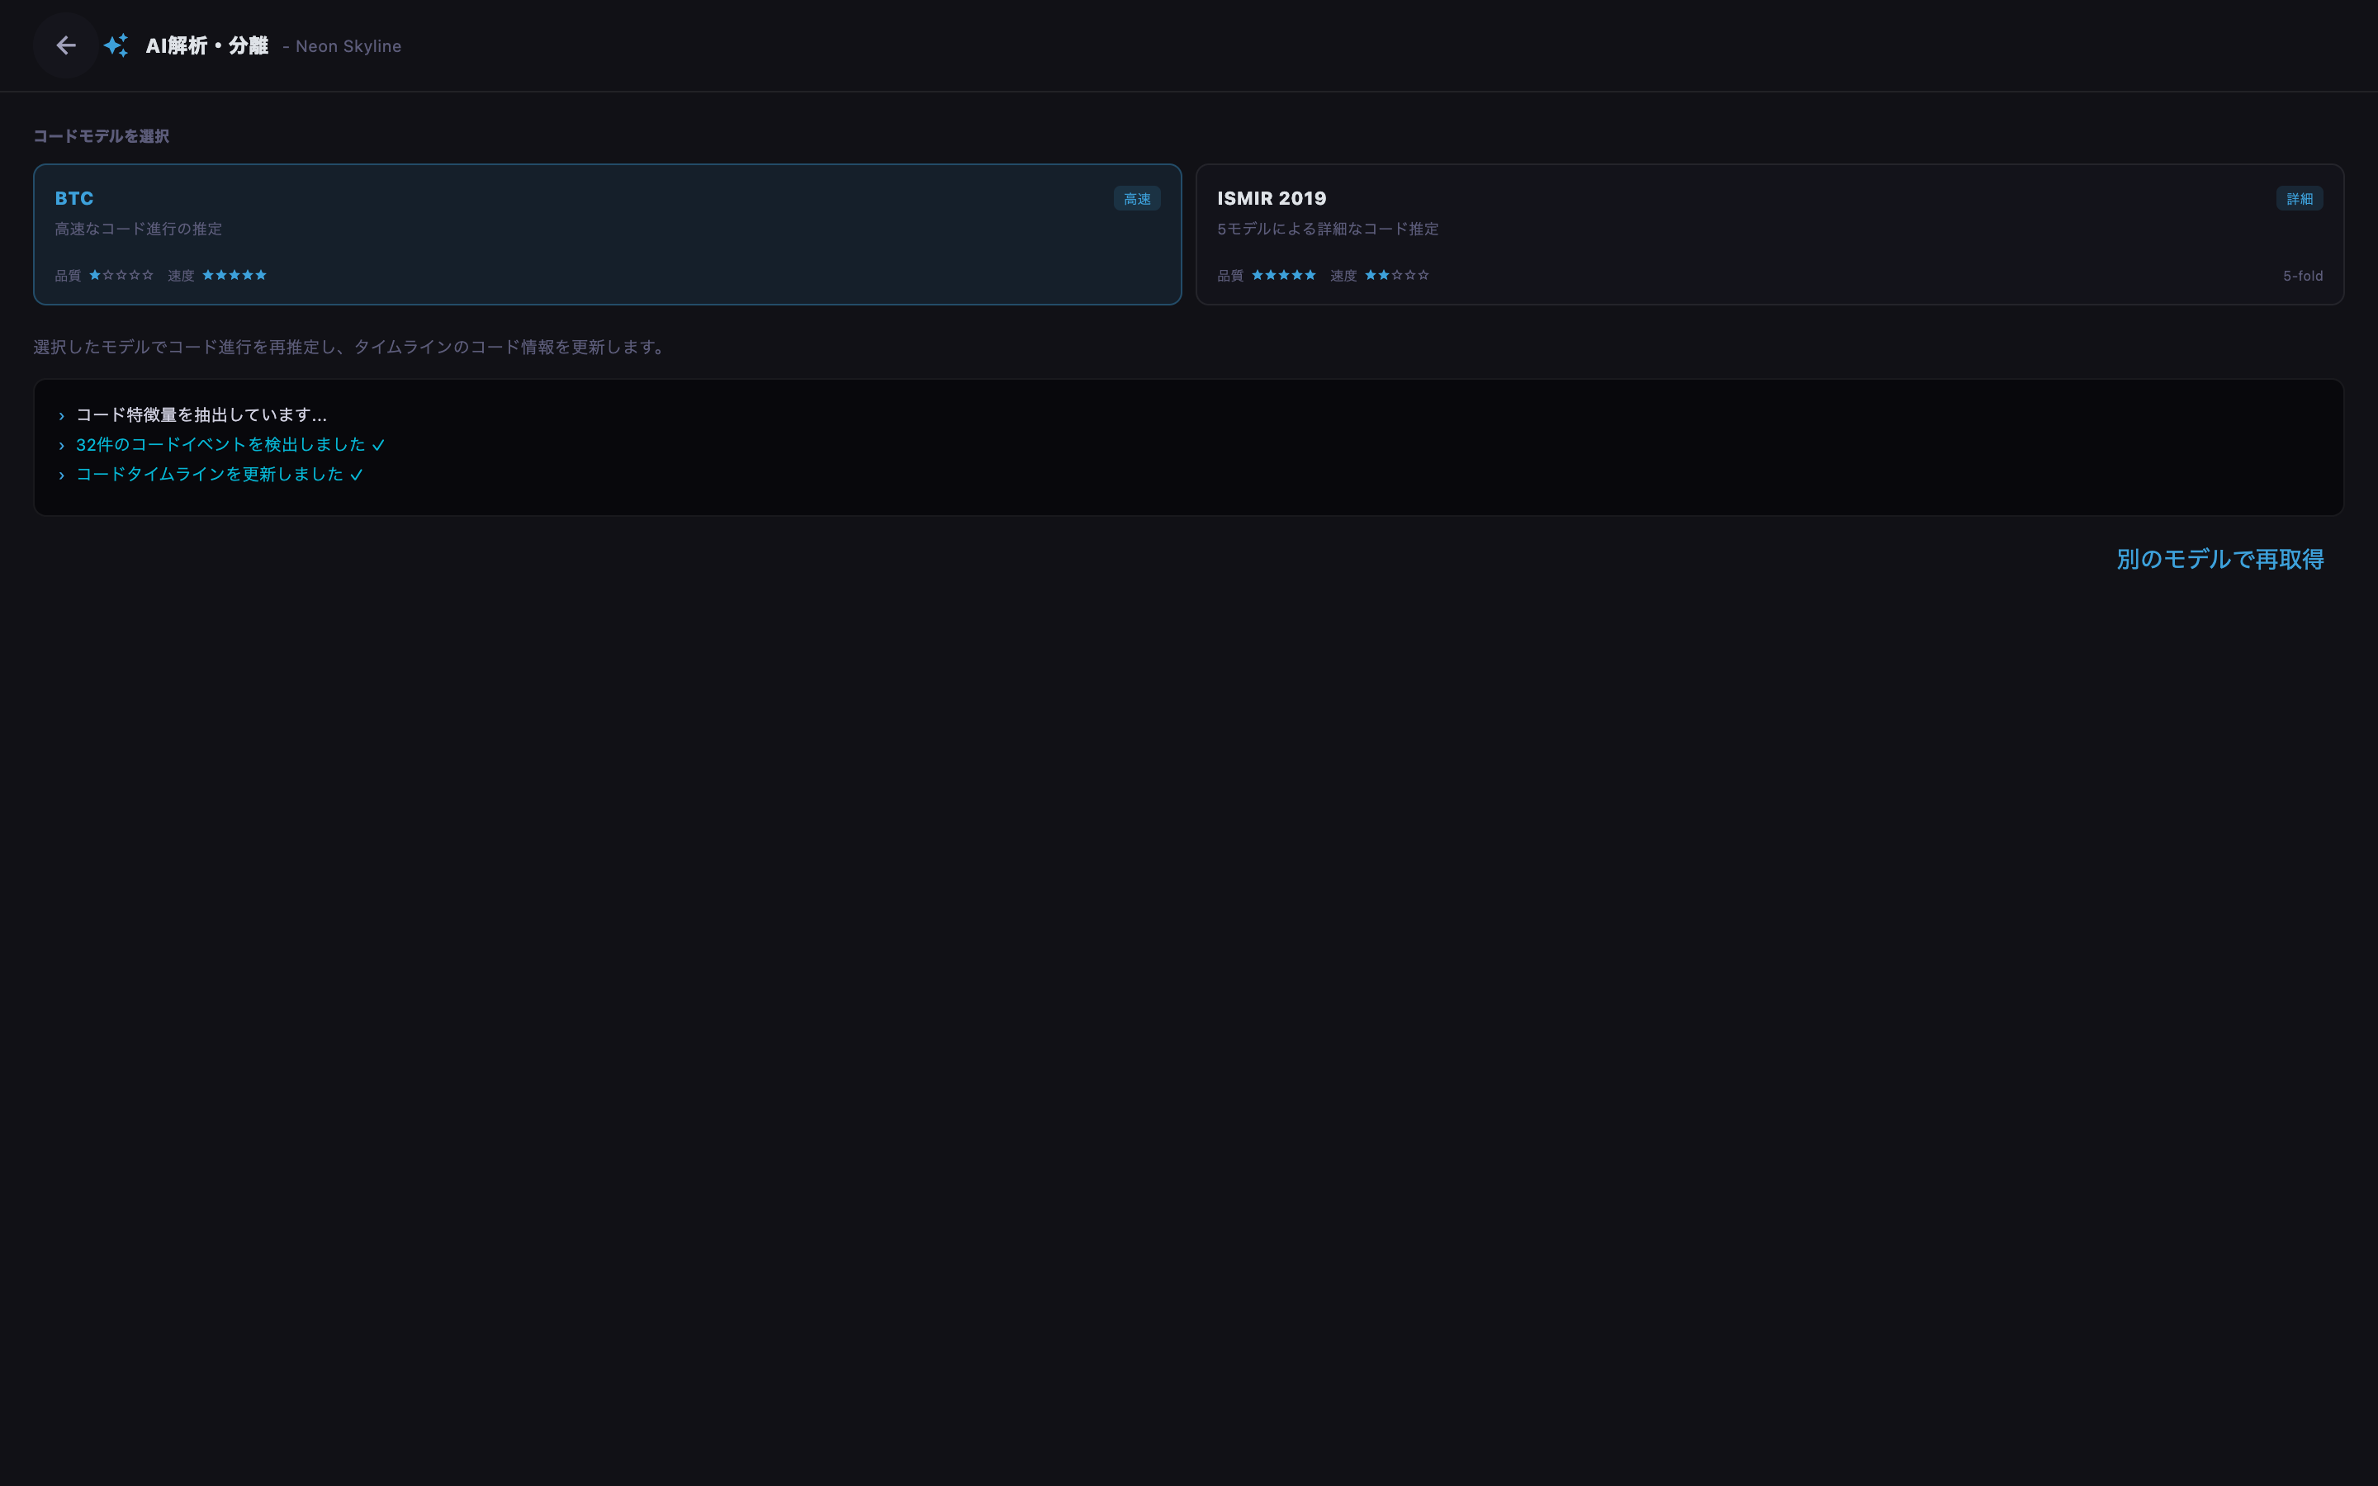This screenshot has height=1486, width=2378.
Task: Click the 詳細 badge on ISMIR 2019 card
Action: point(2300,198)
